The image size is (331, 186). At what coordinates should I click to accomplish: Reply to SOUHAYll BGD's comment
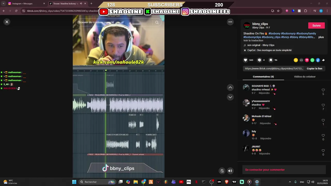point(264,93)
